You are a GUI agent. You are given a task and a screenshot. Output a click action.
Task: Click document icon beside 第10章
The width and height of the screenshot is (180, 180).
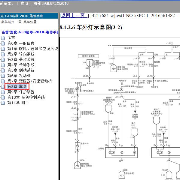point(3,97)
